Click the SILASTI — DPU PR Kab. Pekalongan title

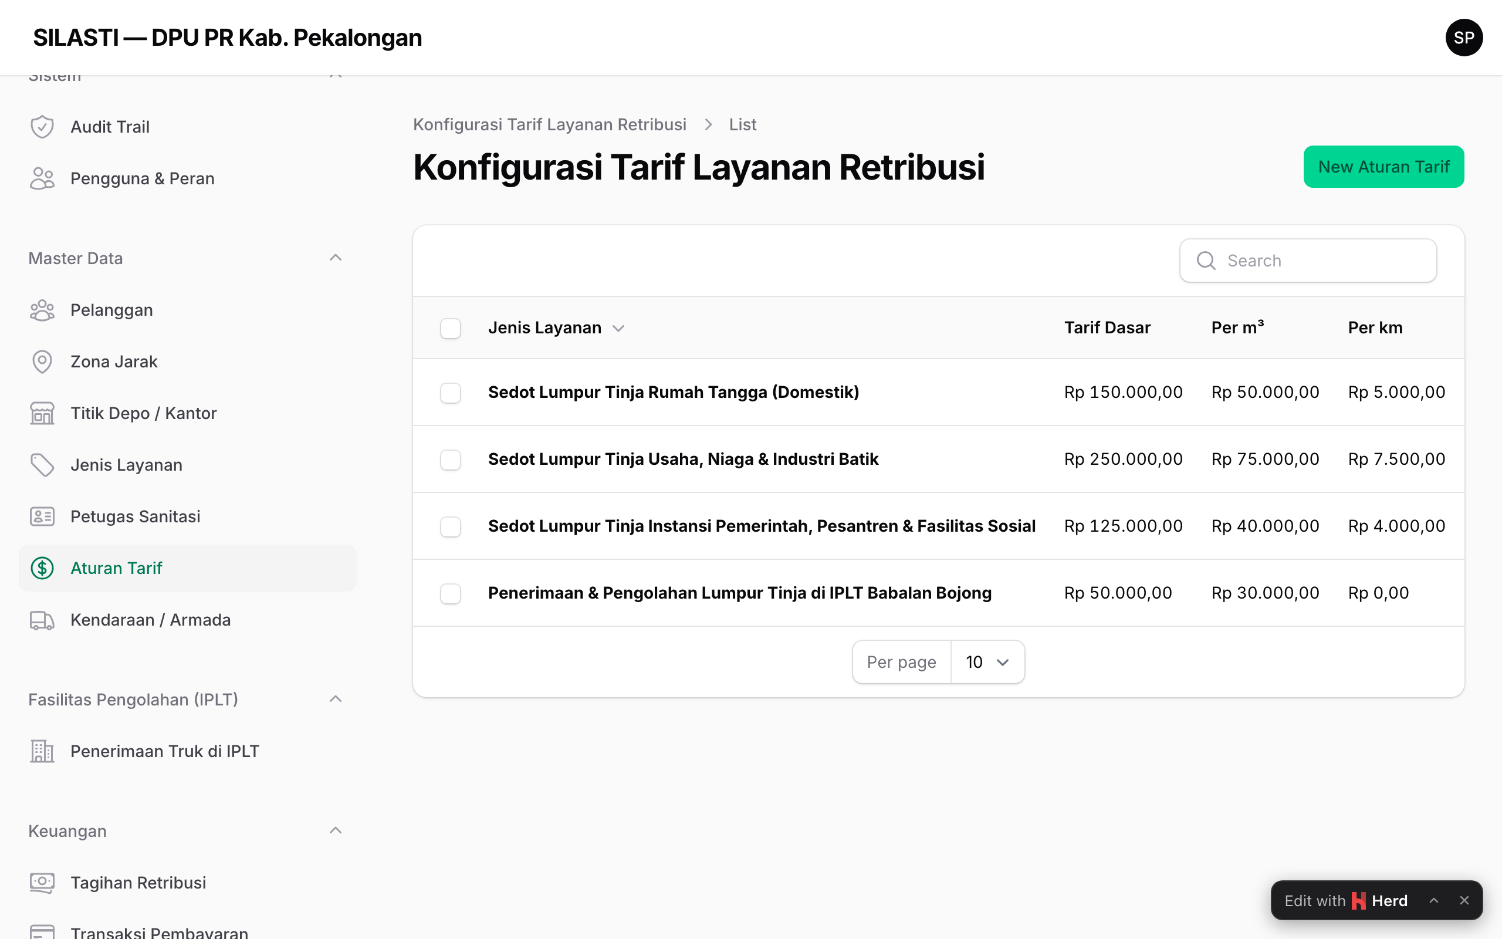point(227,38)
